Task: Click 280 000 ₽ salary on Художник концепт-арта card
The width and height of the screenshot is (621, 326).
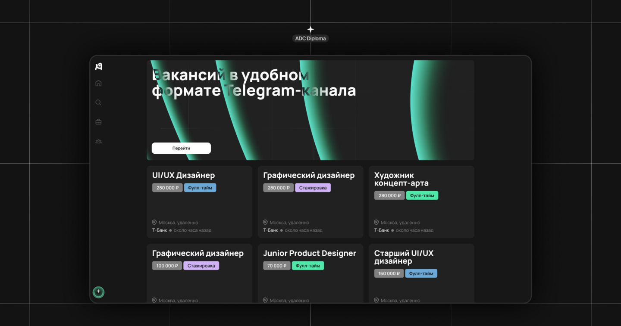Action: (x=389, y=196)
